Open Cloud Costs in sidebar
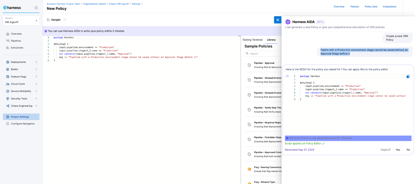 (18, 84)
